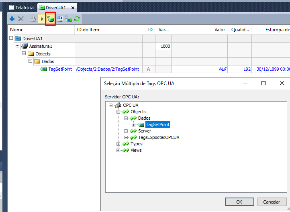Click the Var... column header
The height and width of the screenshot is (212, 290).
(x=163, y=30)
